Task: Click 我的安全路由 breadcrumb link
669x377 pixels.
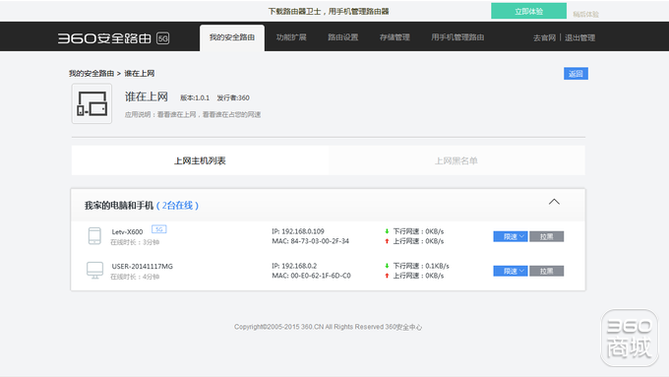Action: click(x=91, y=74)
